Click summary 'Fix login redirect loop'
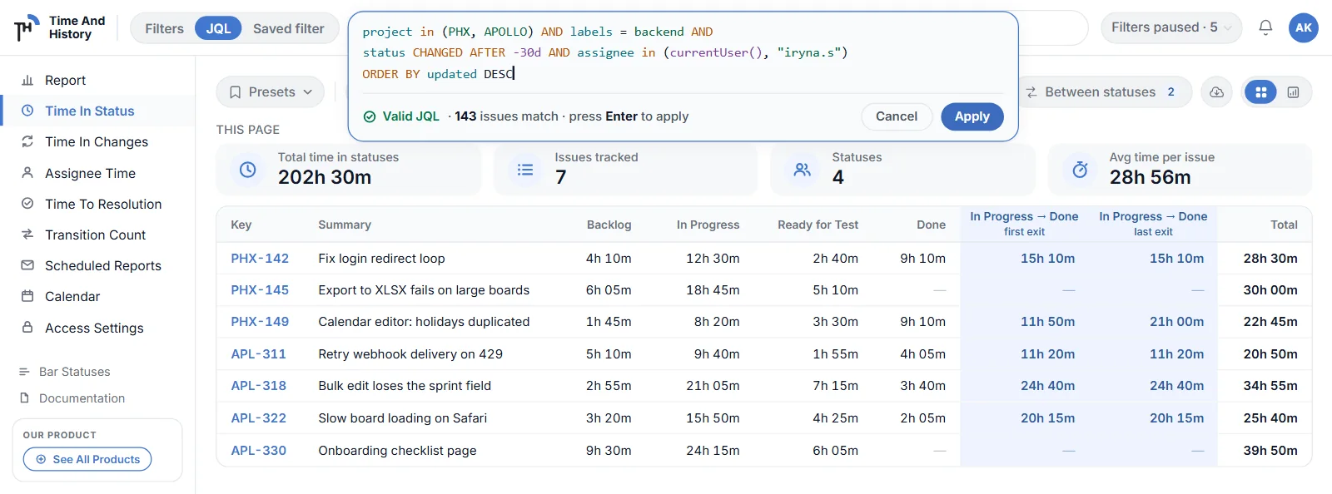Image resolution: width=1332 pixels, height=494 pixels. click(381, 259)
